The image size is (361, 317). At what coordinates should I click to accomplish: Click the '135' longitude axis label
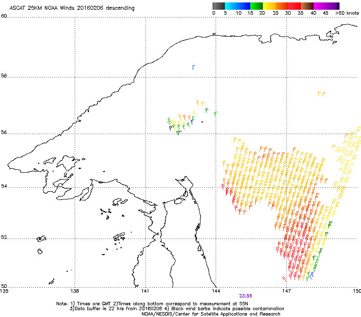point(4,291)
